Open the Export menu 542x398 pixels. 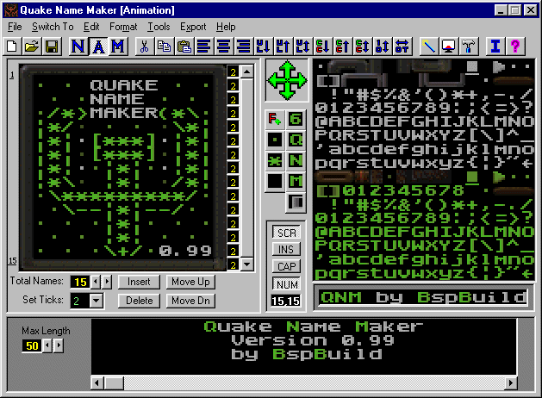pyautogui.click(x=192, y=27)
